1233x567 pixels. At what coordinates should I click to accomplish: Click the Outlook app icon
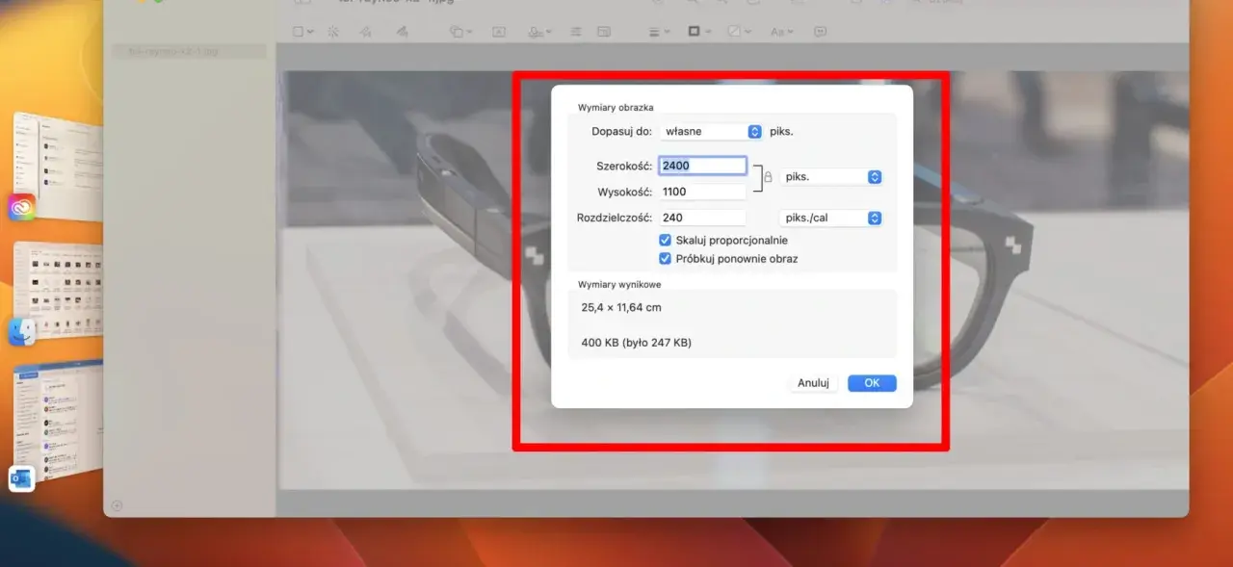[22, 478]
